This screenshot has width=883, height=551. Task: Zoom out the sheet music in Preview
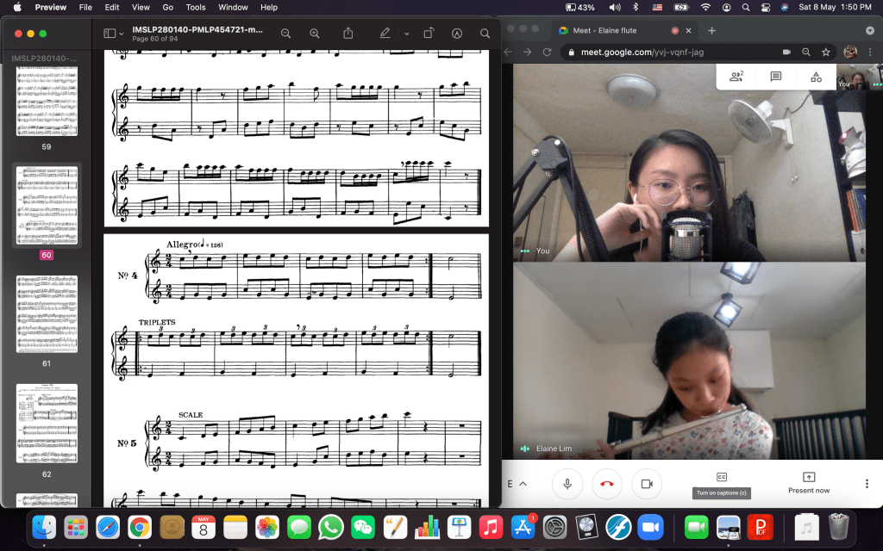pyautogui.click(x=285, y=34)
